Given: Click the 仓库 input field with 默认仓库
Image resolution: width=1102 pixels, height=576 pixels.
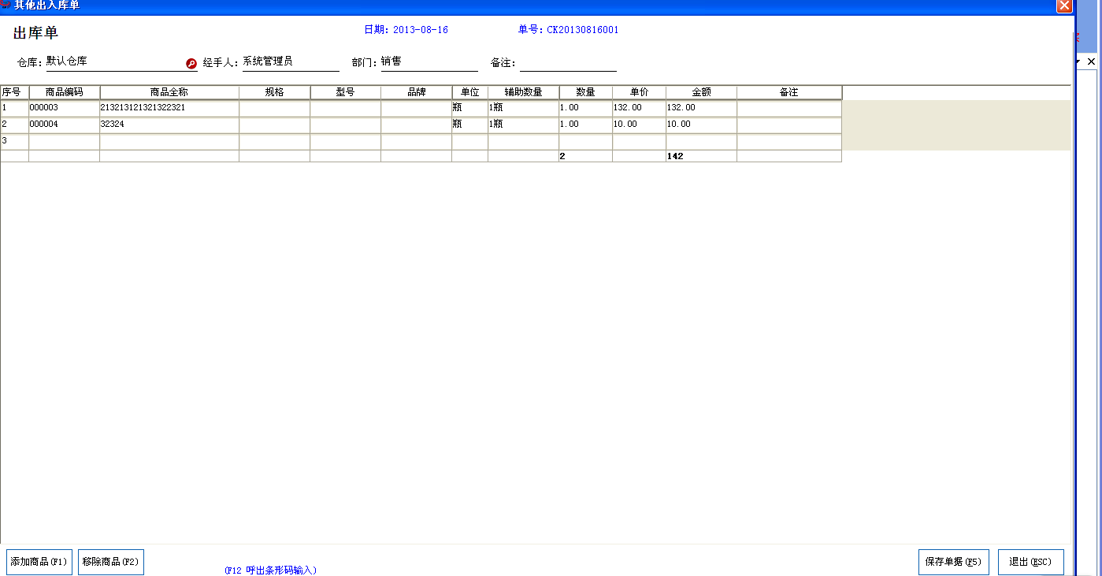Looking at the screenshot, I should coord(114,62).
